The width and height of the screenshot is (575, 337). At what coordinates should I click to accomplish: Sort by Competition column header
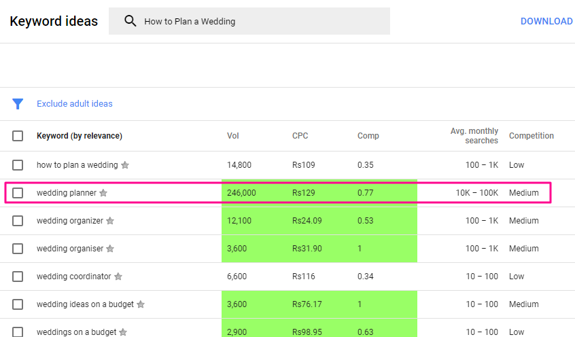click(532, 136)
